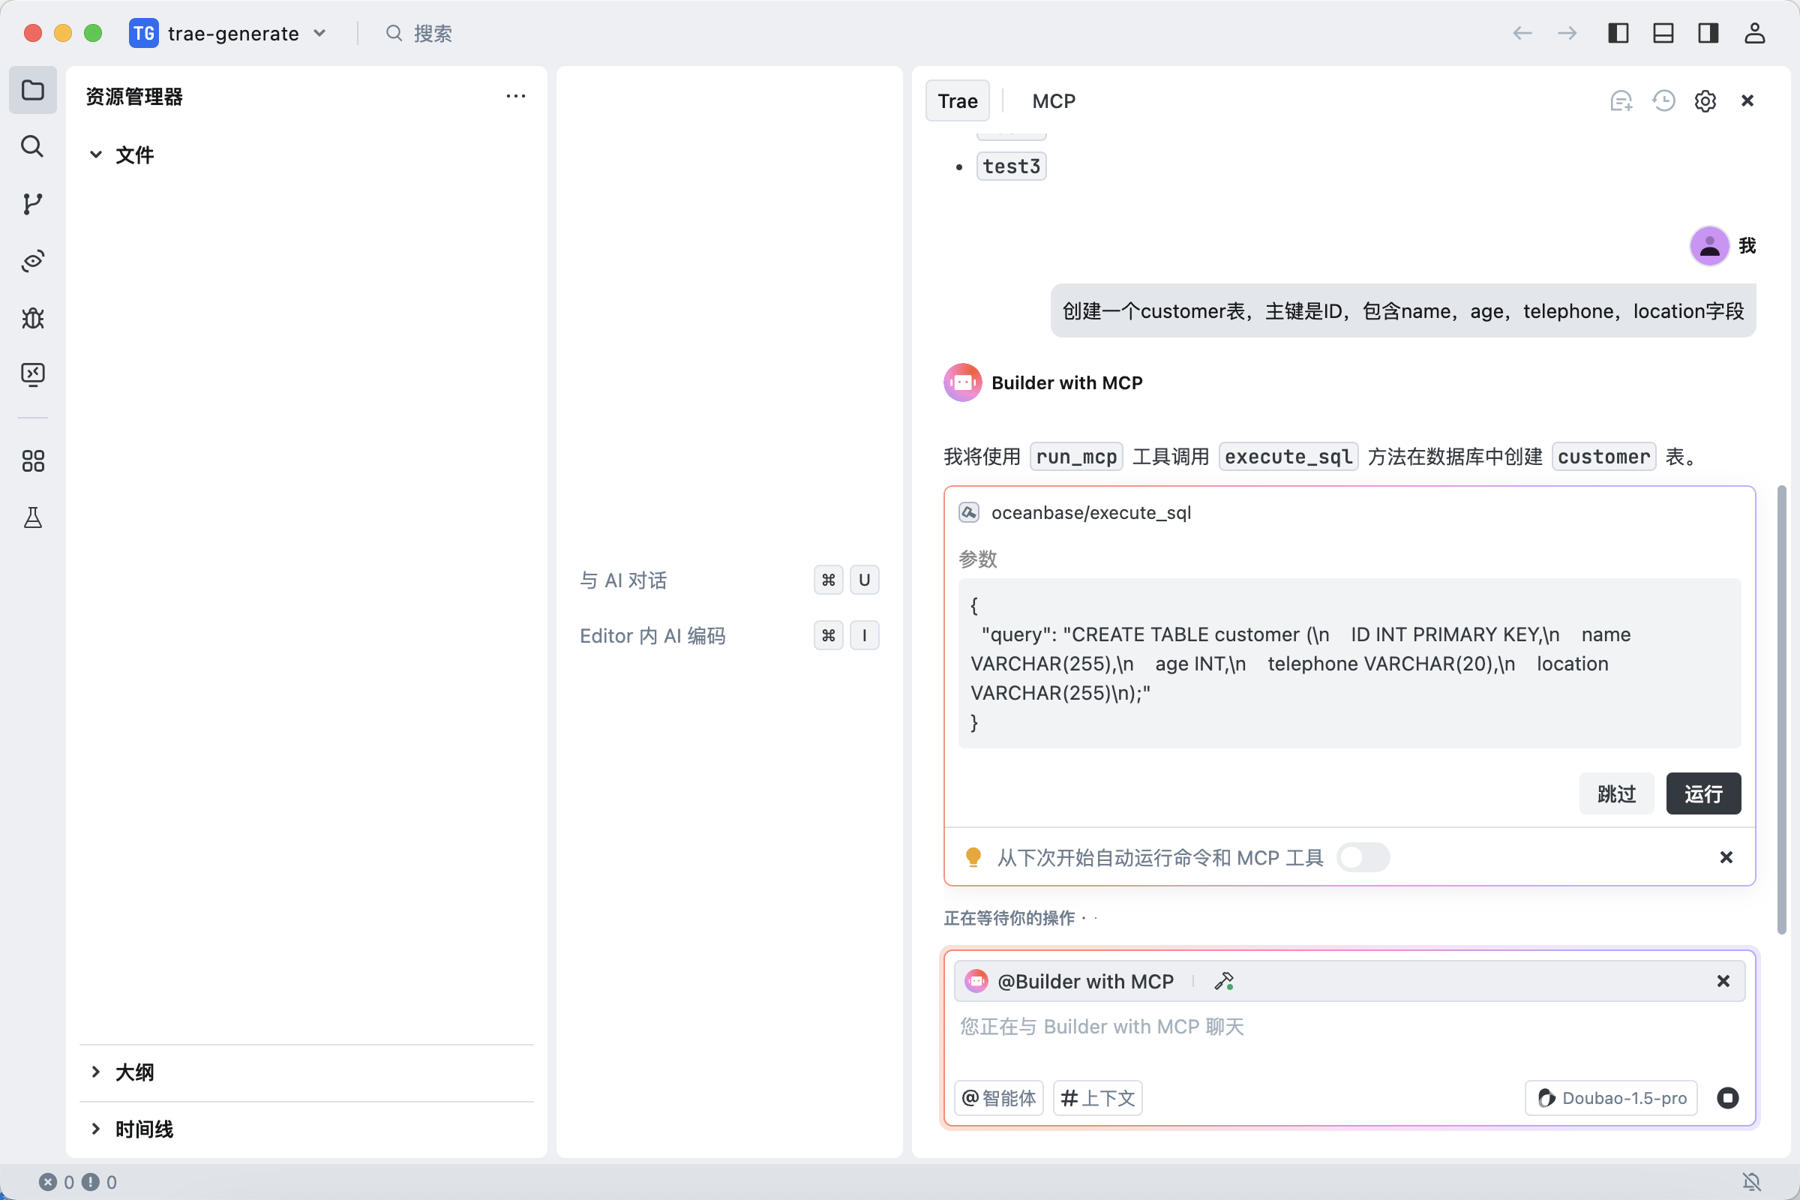Click the Remote Explorer monitor icon

32,374
